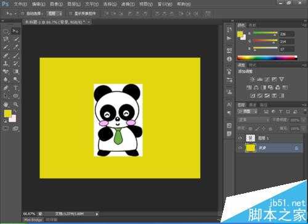Click the Brightness/Contrast adjustment icon

(253, 80)
